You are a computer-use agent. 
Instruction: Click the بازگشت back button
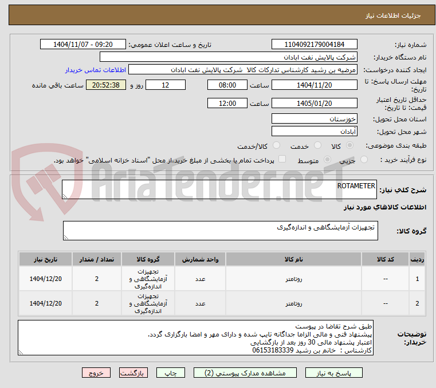click(133, 373)
